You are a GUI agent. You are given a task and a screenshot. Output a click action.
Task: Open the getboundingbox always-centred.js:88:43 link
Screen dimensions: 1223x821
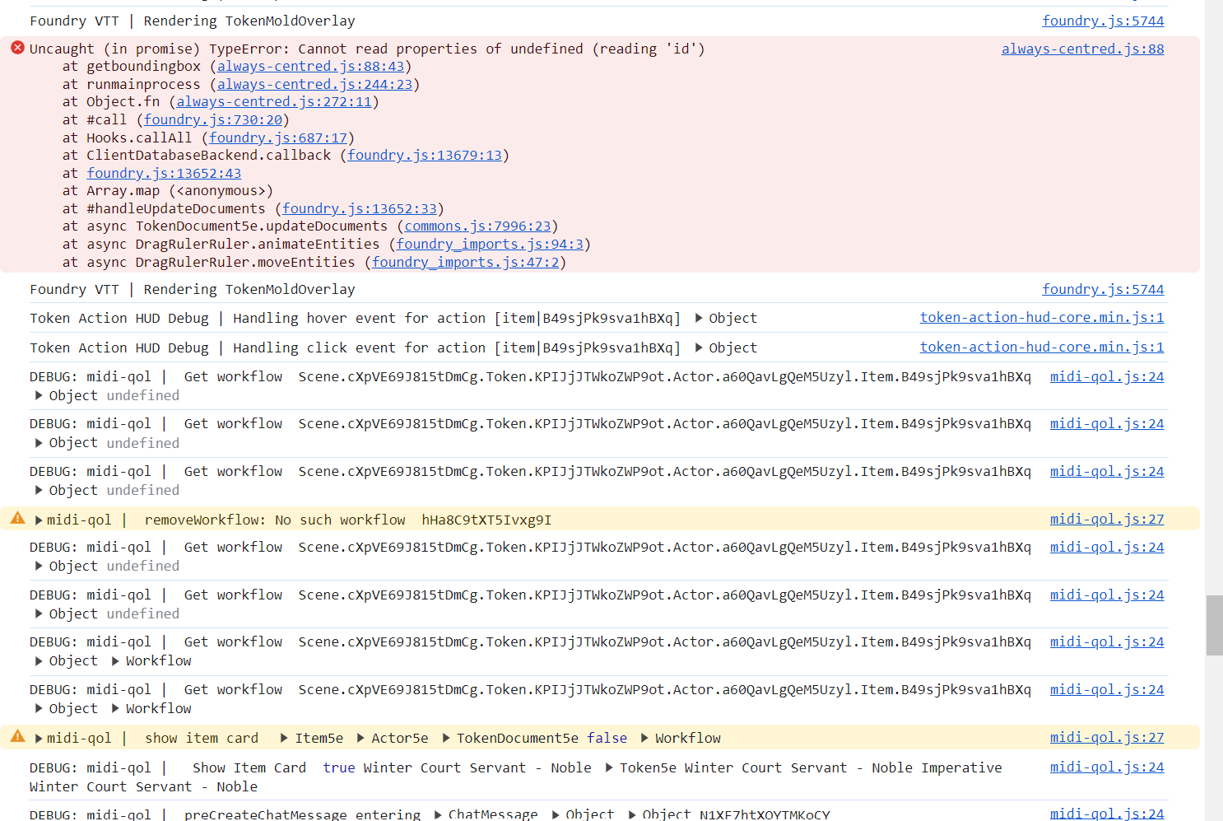309,66
